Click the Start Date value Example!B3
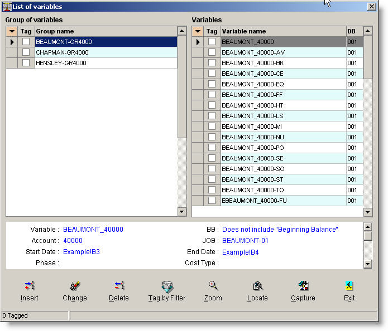Screen dimensions: 388x331 (x=82, y=252)
